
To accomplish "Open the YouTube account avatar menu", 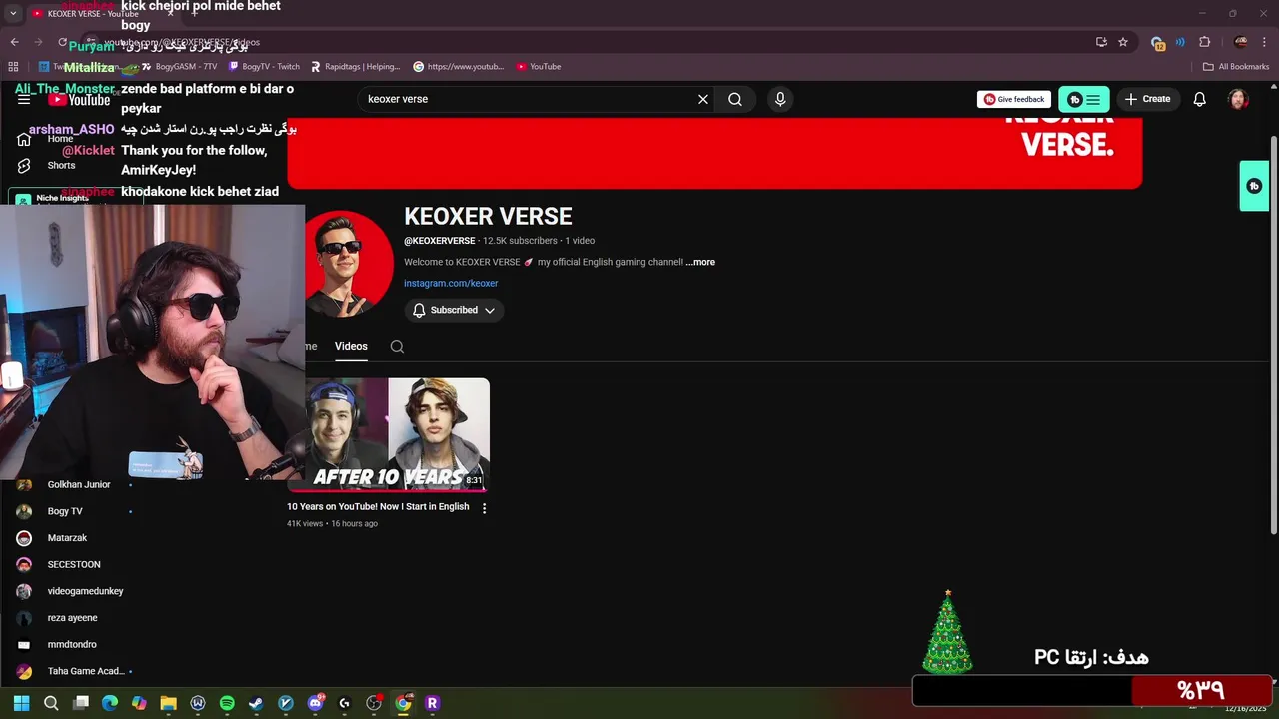I will click(x=1238, y=99).
